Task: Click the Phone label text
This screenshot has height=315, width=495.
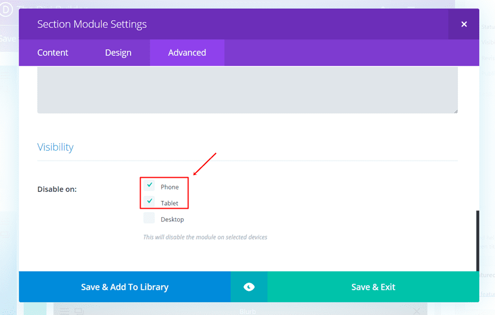Action: 170,187
